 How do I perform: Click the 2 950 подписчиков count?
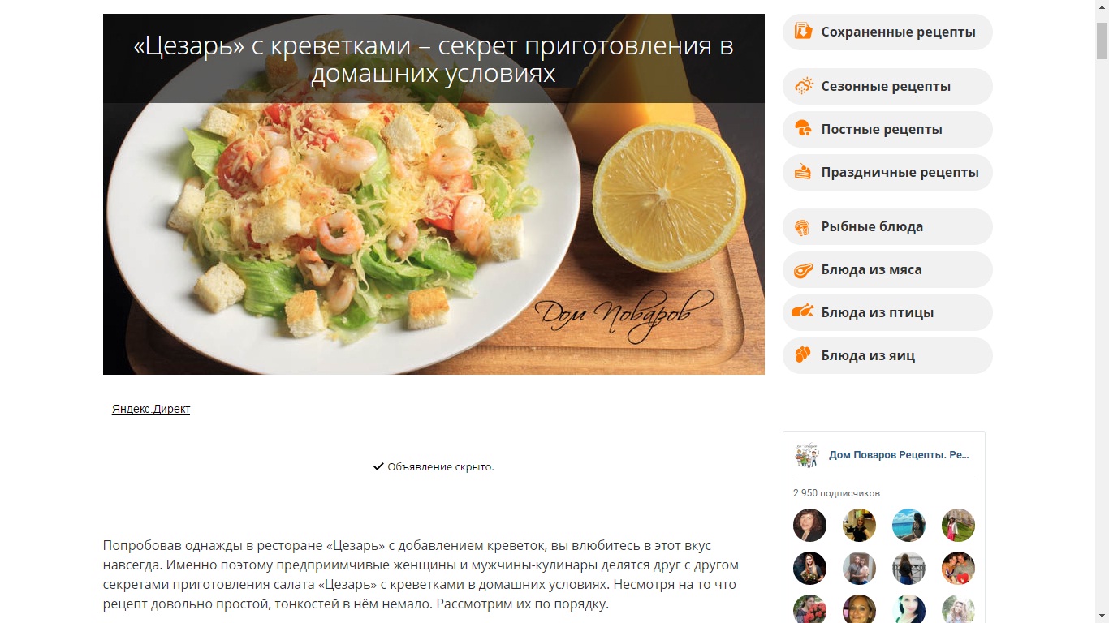pos(836,493)
